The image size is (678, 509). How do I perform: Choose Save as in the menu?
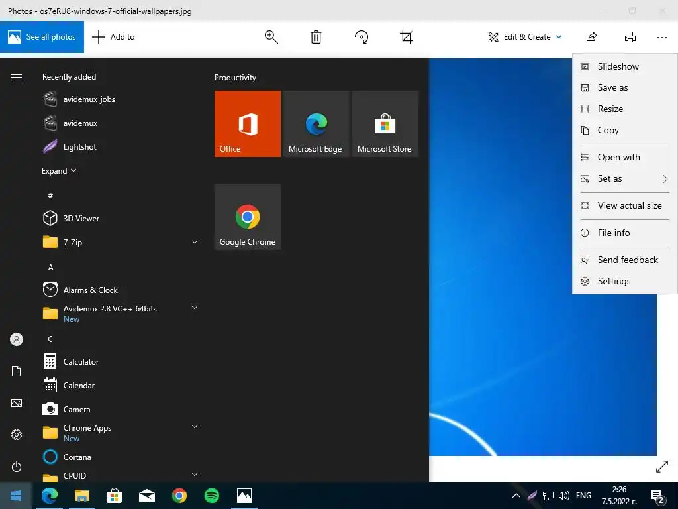pos(625,88)
